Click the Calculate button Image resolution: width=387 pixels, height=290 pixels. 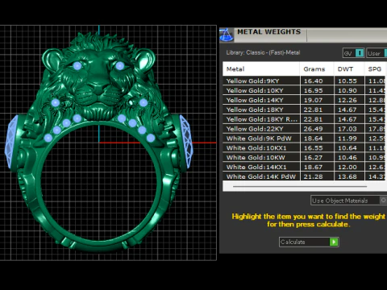point(309,242)
